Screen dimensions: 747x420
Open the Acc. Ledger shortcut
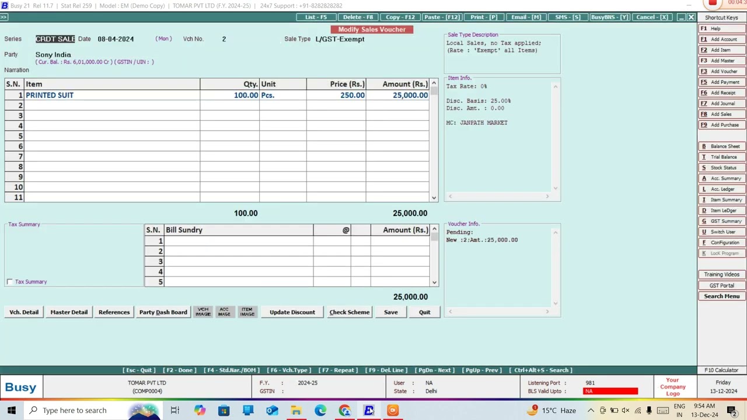pos(722,189)
